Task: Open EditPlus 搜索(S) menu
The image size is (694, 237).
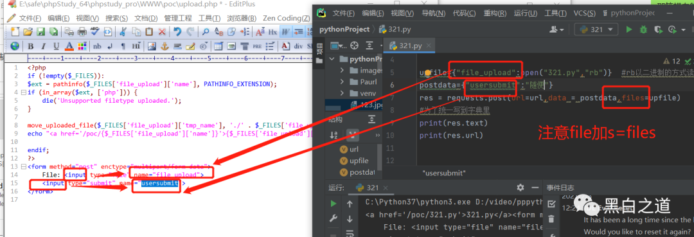Action: tap(117, 18)
